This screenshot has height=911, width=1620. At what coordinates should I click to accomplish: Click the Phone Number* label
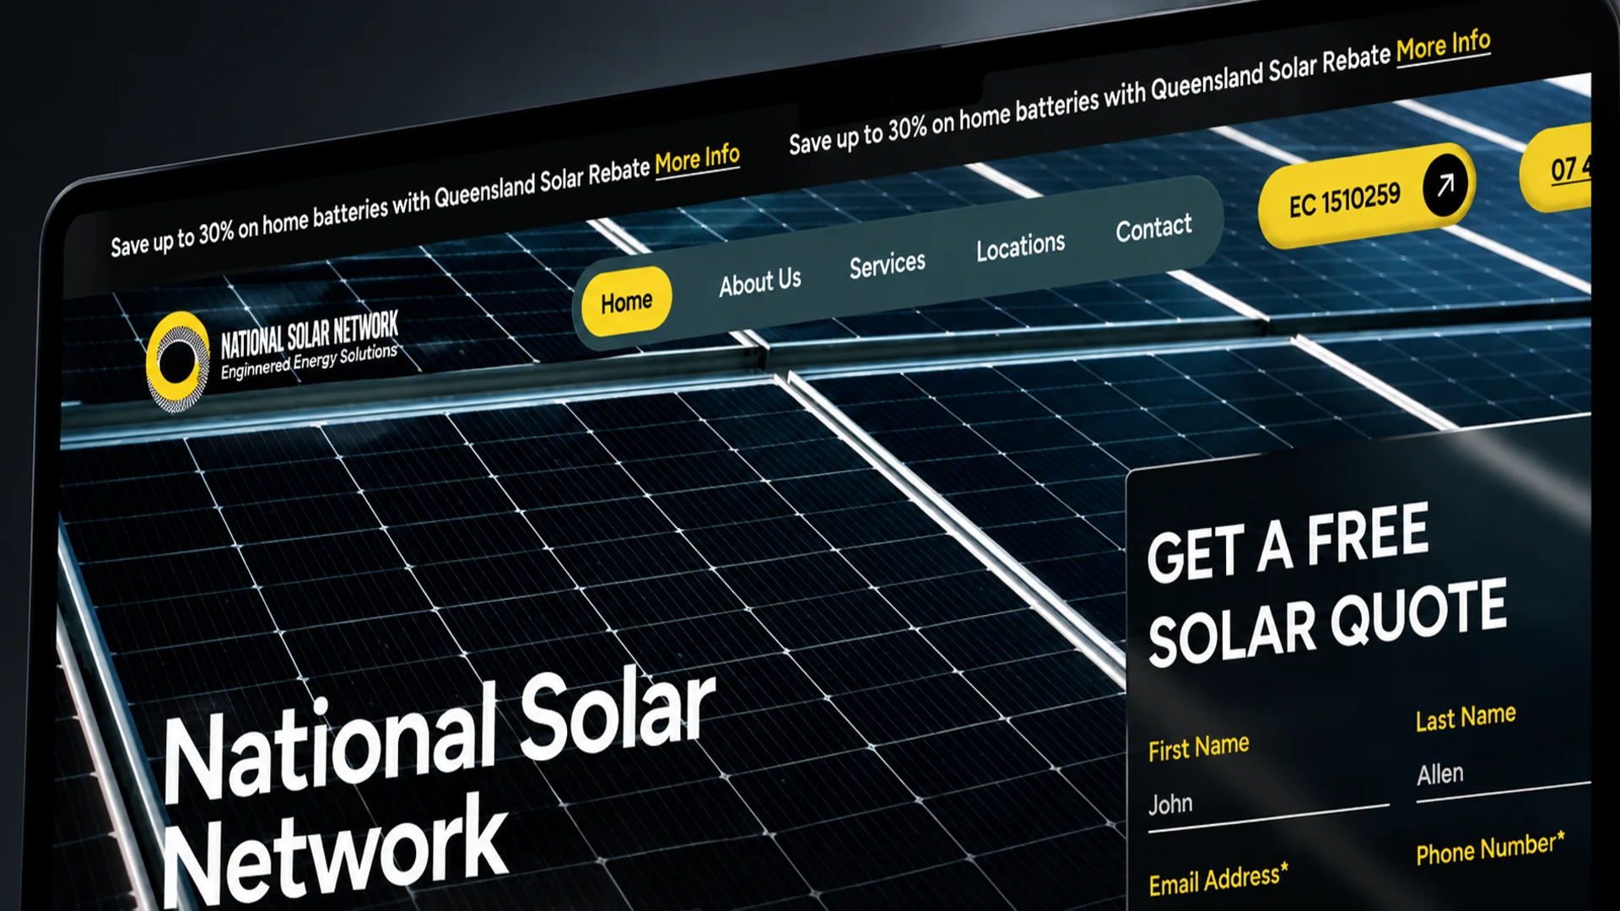pyautogui.click(x=1490, y=848)
